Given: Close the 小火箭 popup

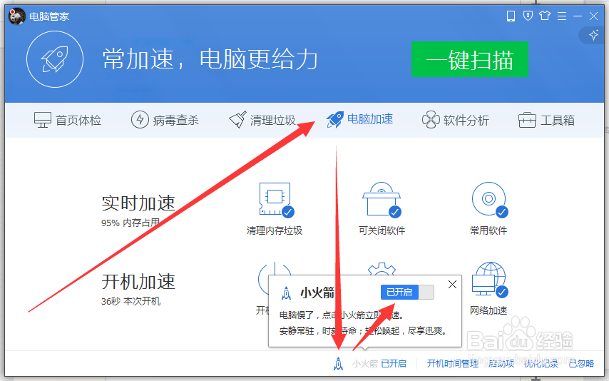Looking at the screenshot, I should click(452, 285).
